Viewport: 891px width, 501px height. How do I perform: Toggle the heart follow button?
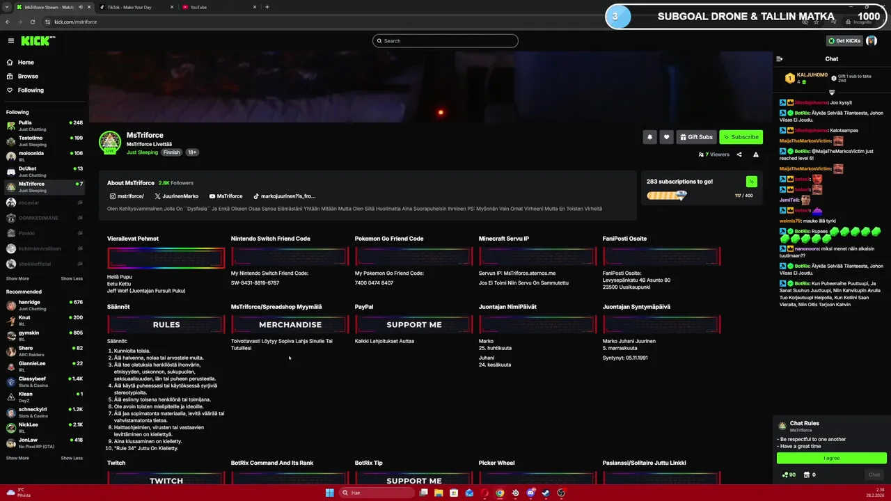[666, 137]
